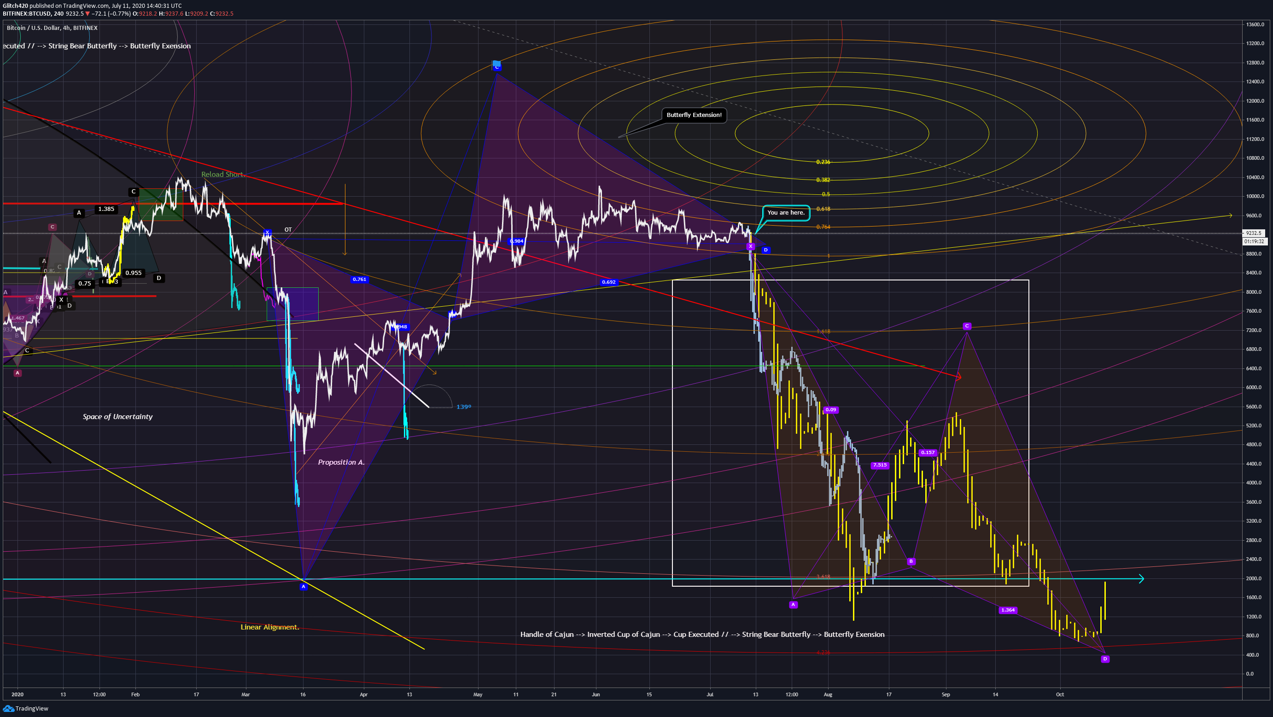
Task: Select the 'Butterfly Extension!' callout
Action: [x=694, y=115]
